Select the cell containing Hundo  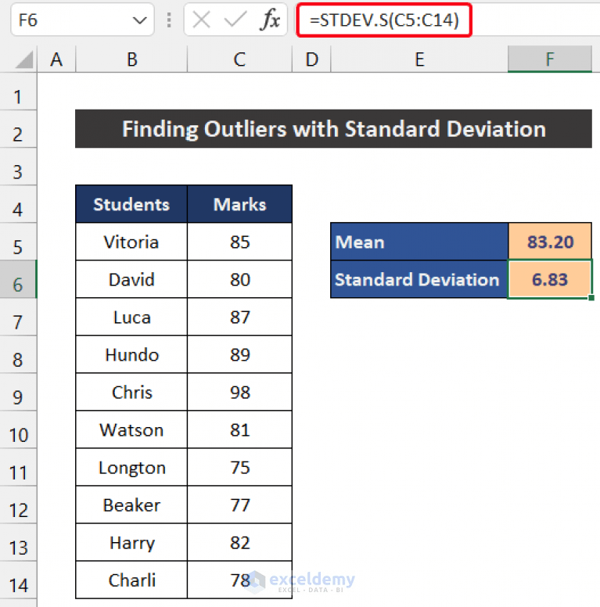pyautogui.click(x=131, y=354)
